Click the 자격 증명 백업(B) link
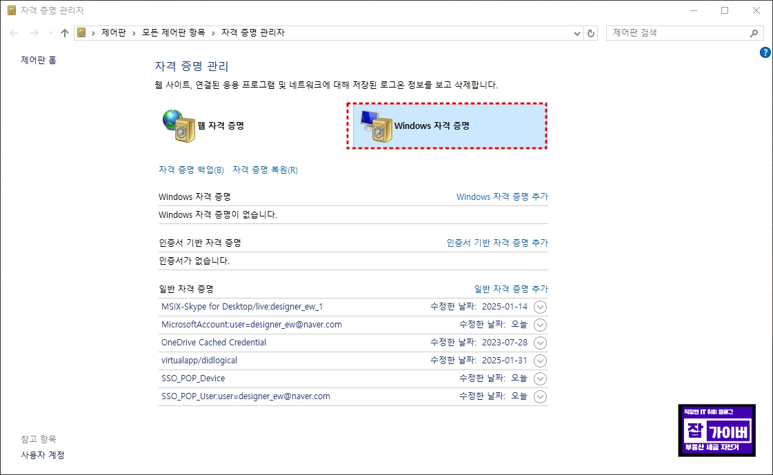Screen dimensions: 773x475 (x=191, y=170)
